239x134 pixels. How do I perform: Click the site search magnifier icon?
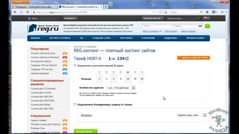tap(198, 18)
